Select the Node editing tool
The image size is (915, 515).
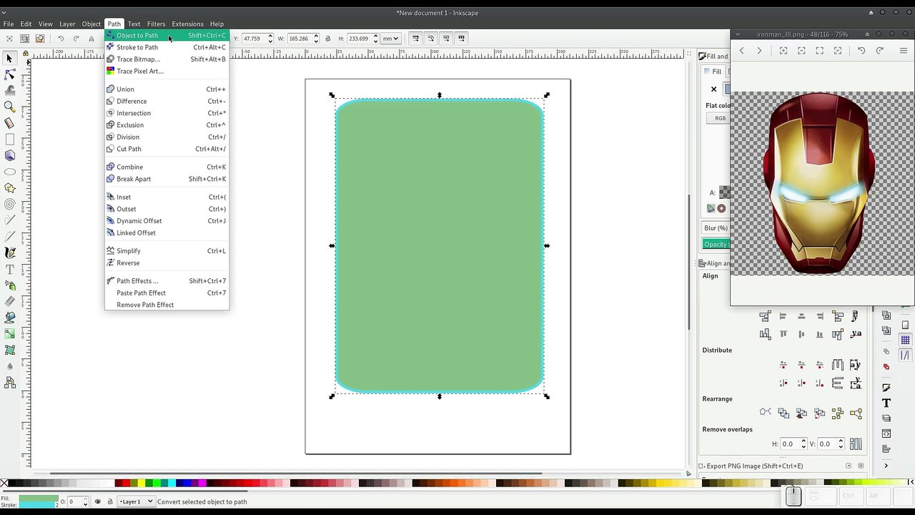(x=10, y=74)
